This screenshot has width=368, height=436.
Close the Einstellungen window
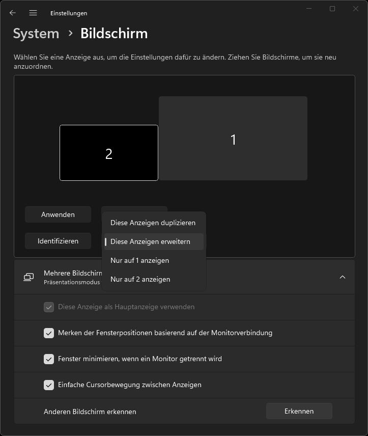click(355, 9)
